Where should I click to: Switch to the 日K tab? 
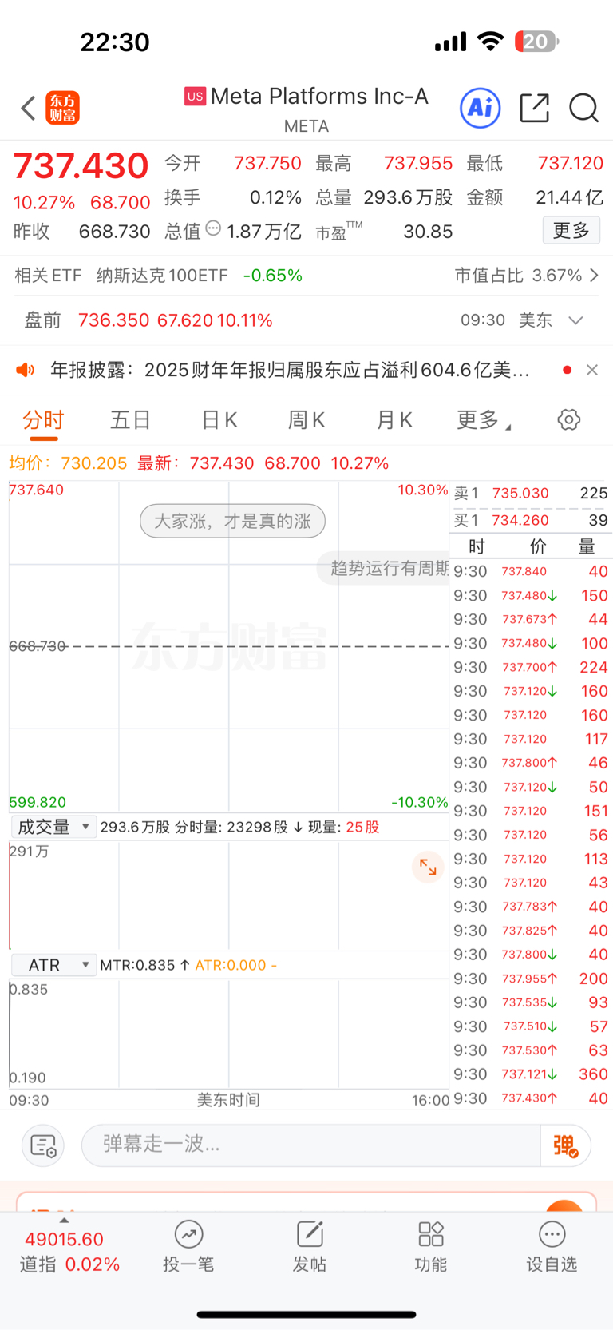pyautogui.click(x=219, y=420)
